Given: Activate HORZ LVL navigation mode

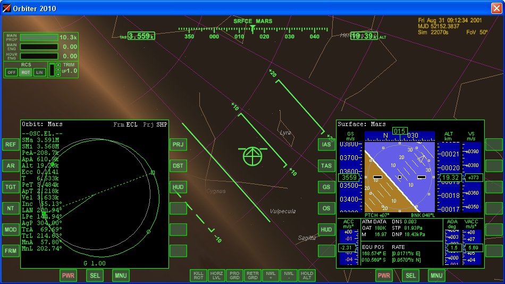Looking at the screenshot, I should coord(217,275).
